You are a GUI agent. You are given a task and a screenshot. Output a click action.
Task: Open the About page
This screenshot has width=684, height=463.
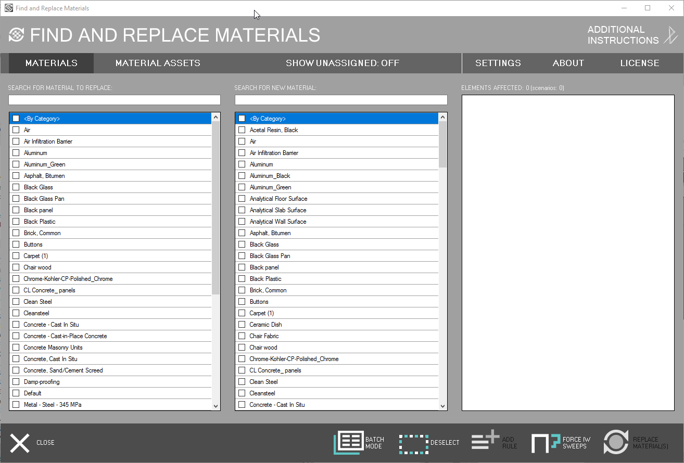point(568,63)
